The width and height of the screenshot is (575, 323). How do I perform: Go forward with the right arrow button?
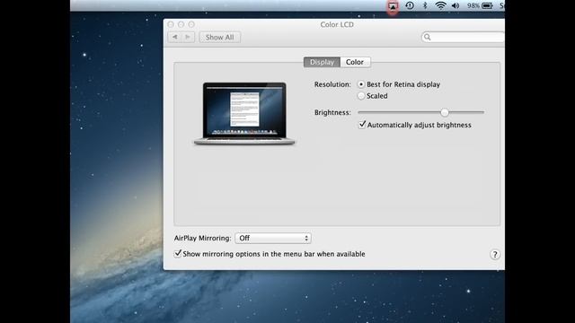[188, 37]
